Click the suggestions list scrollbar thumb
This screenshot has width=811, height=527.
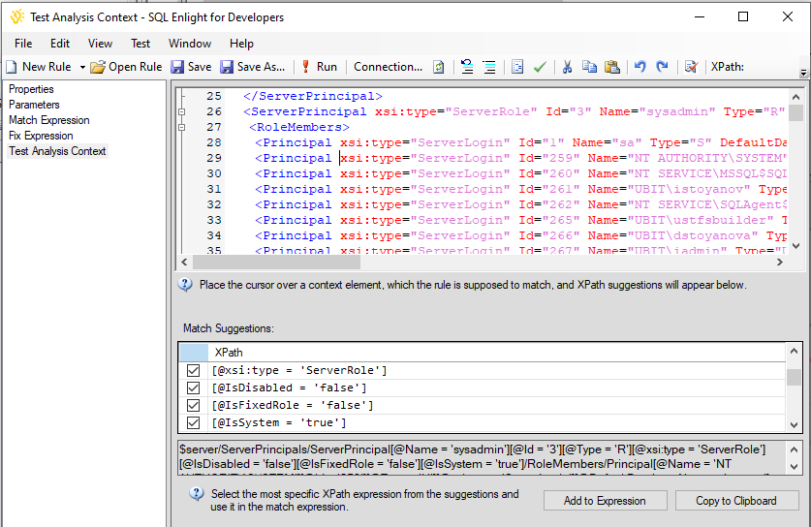tap(794, 377)
